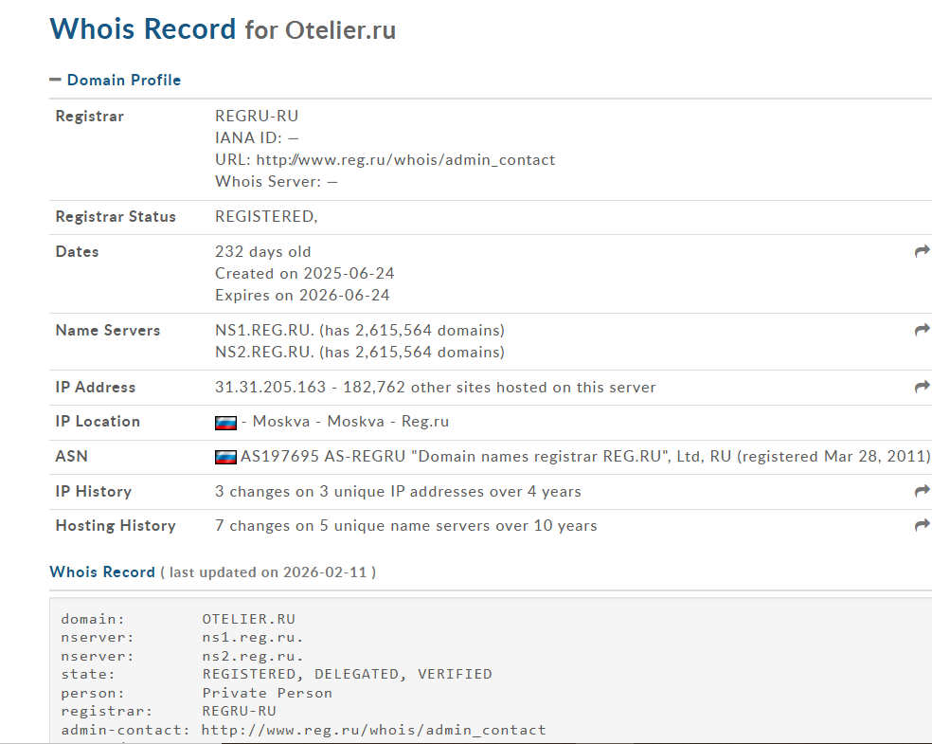Click the 'Created on 2025-06-24' date text
The width and height of the screenshot is (932, 744).
coord(304,273)
